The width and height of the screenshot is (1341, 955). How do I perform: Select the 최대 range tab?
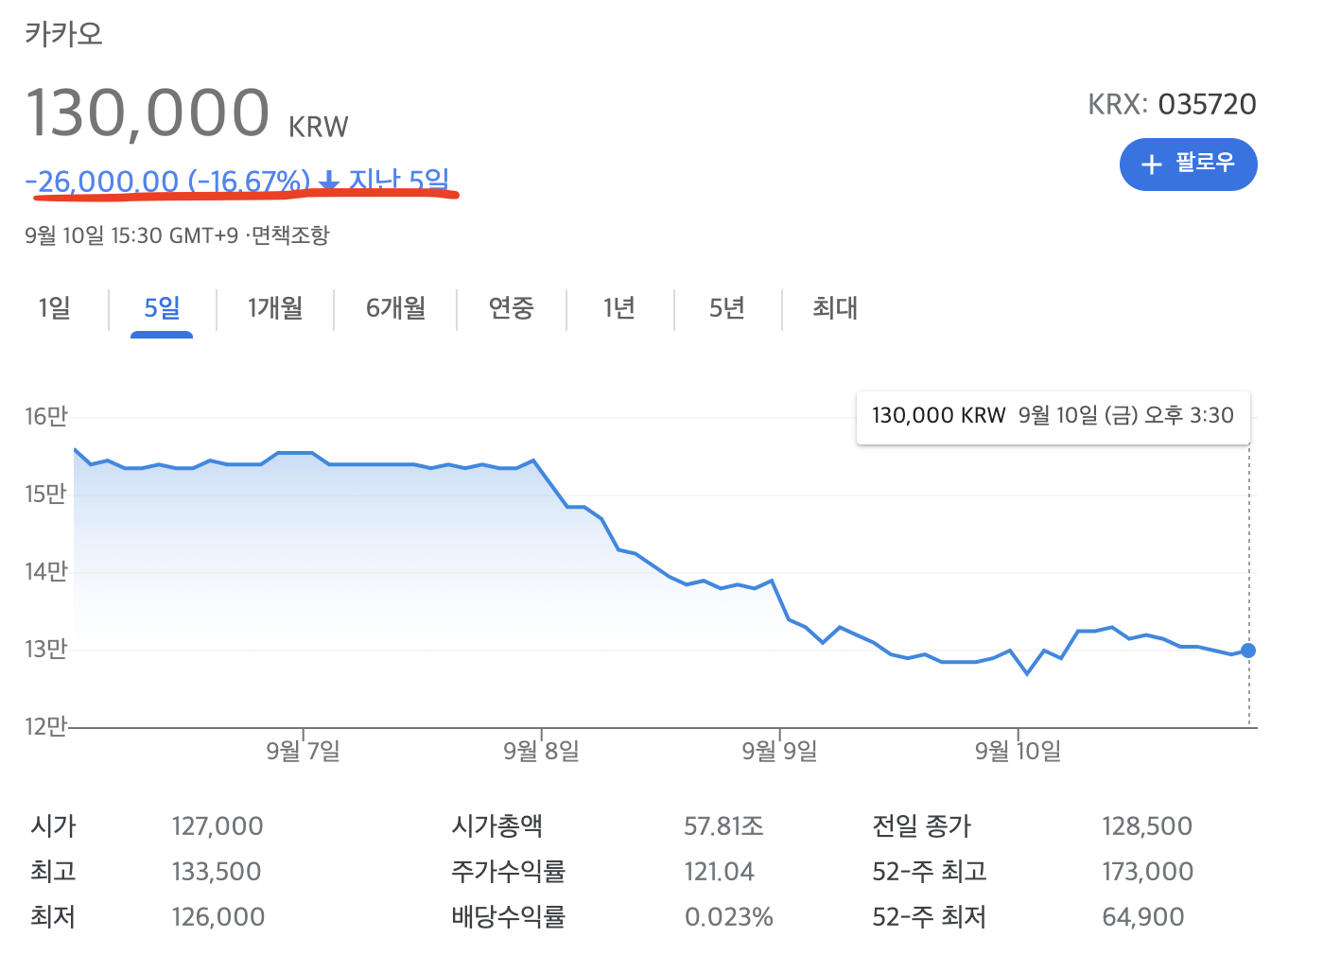point(835,308)
